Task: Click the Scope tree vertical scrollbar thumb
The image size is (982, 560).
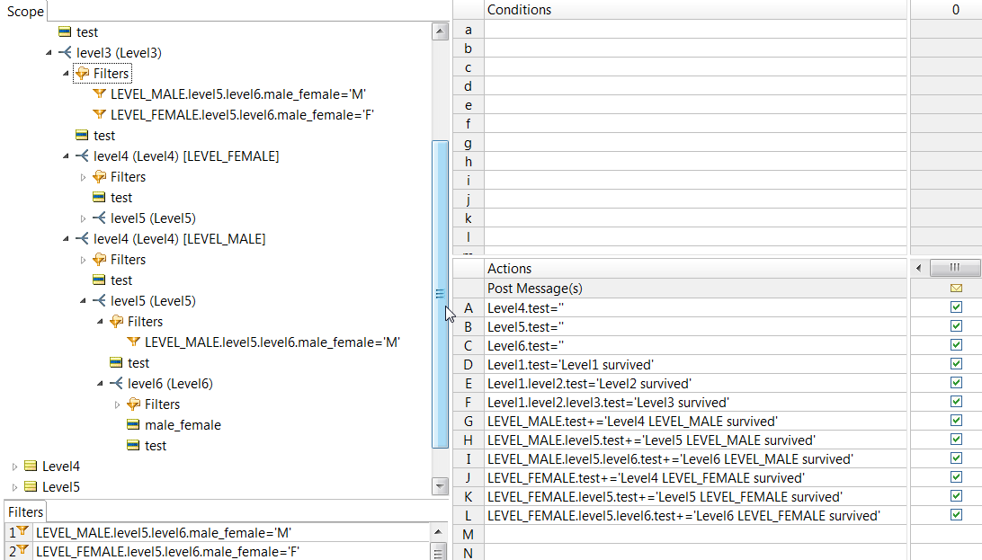Action: pyautogui.click(x=441, y=294)
